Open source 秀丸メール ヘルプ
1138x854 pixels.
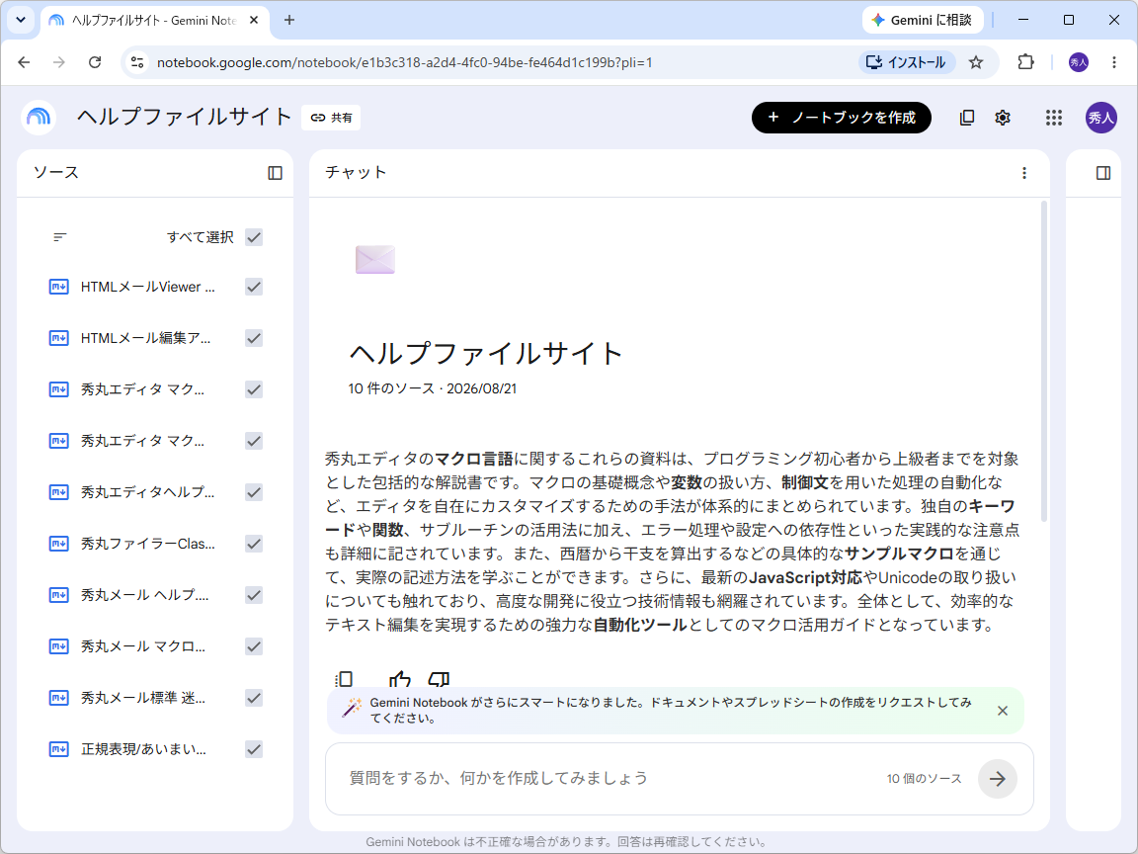(145, 595)
